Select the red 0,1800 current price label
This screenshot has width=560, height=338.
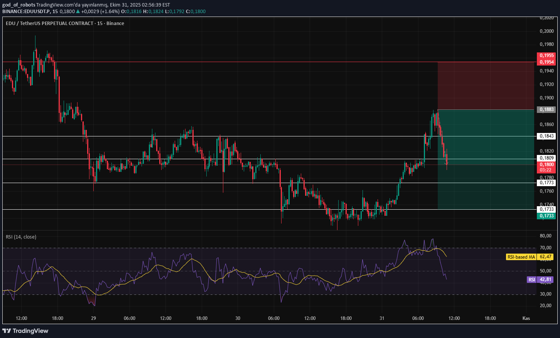point(546,165)
